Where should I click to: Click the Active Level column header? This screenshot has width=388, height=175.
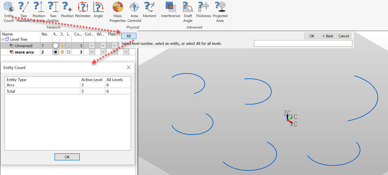pyautogui.click(x=92, y=80)
